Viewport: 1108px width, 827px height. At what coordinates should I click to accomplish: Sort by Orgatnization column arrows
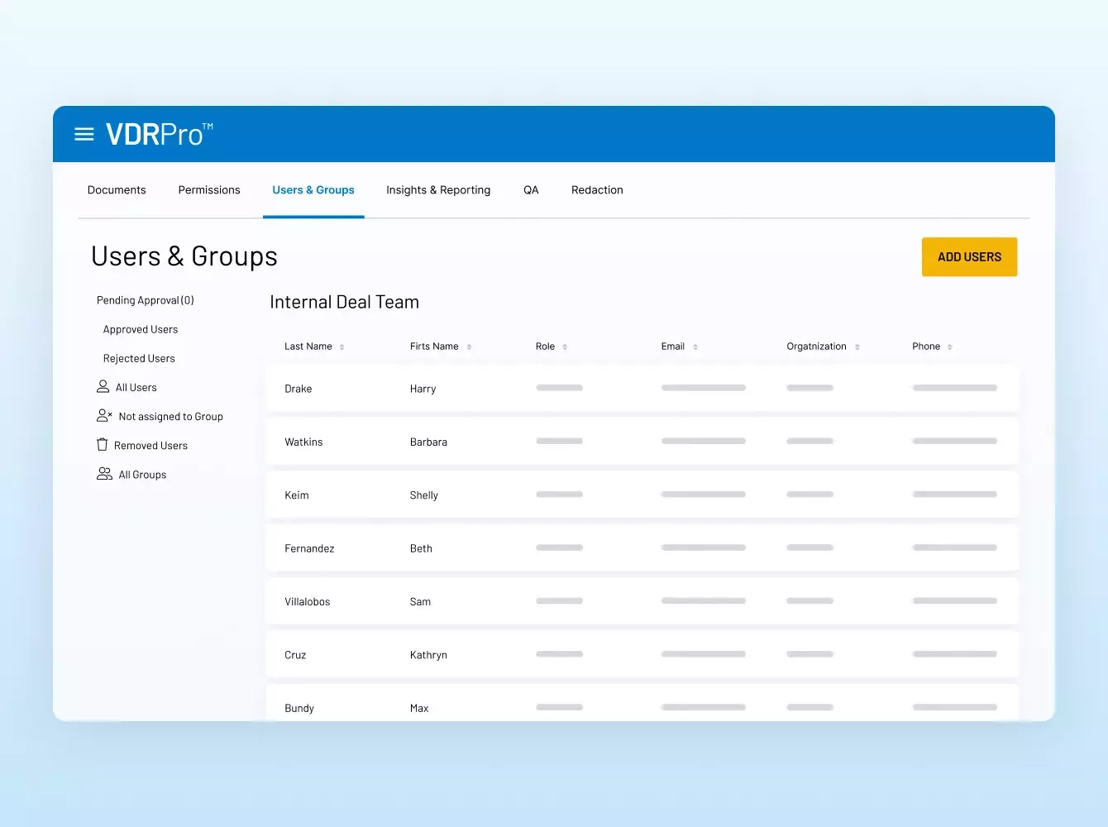[857, 347]
